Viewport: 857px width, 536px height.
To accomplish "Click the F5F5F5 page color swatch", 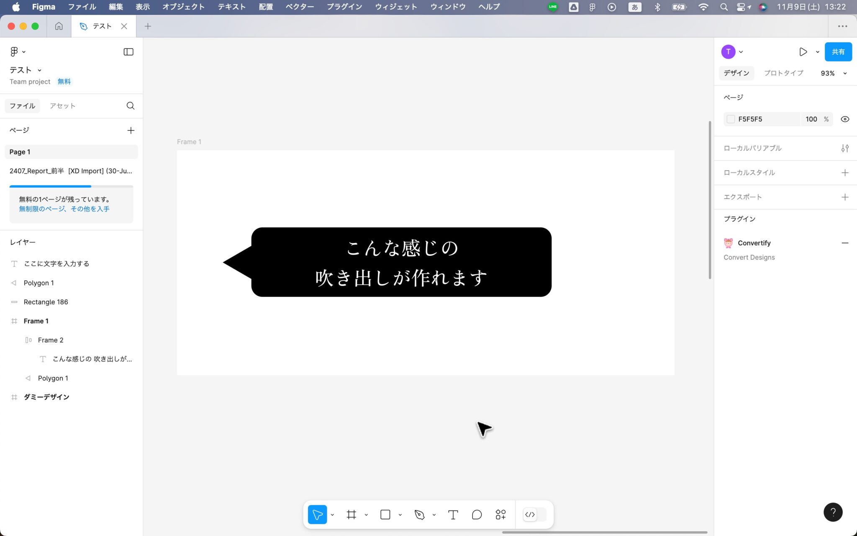I will pos(731,119).
